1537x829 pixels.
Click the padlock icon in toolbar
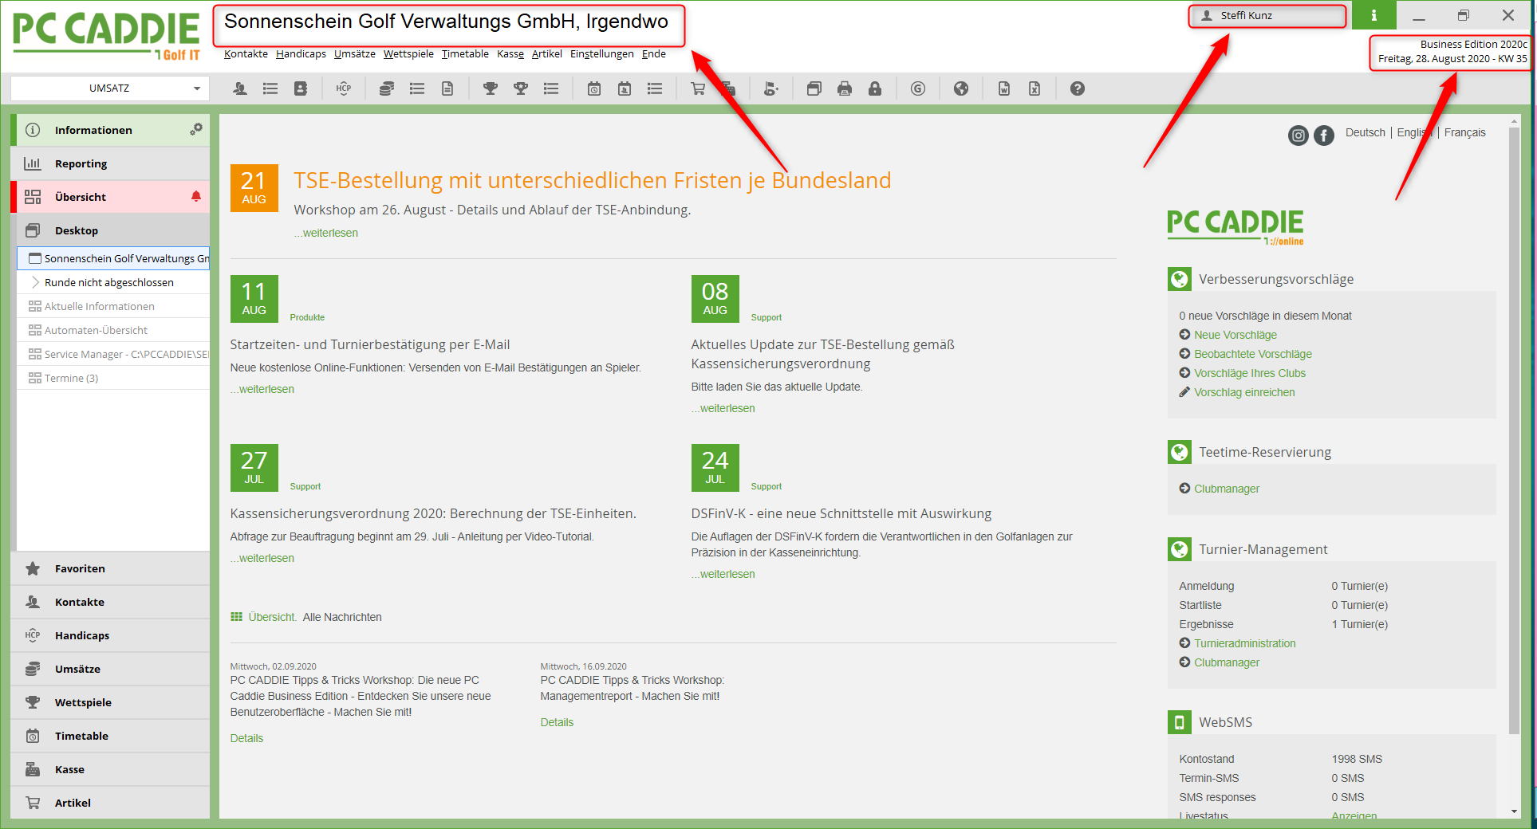[x=875, y=88]
